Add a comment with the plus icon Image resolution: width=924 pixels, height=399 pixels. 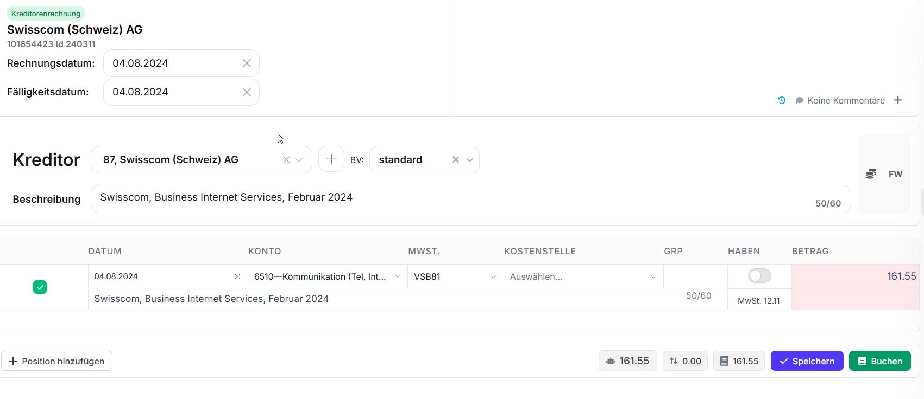click(x=898, y=100)
